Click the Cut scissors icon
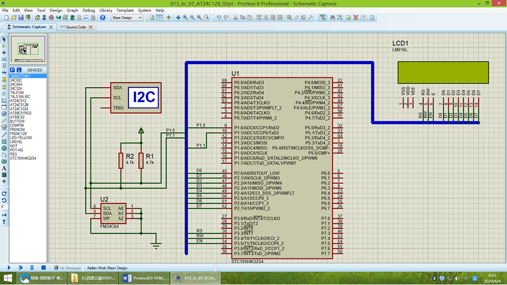 235,17
